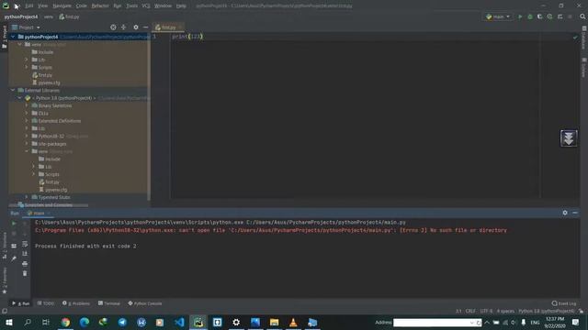Click scroll to end icon in Run panel
Viewport: 588px width, 330px height.
click(25, 254)
